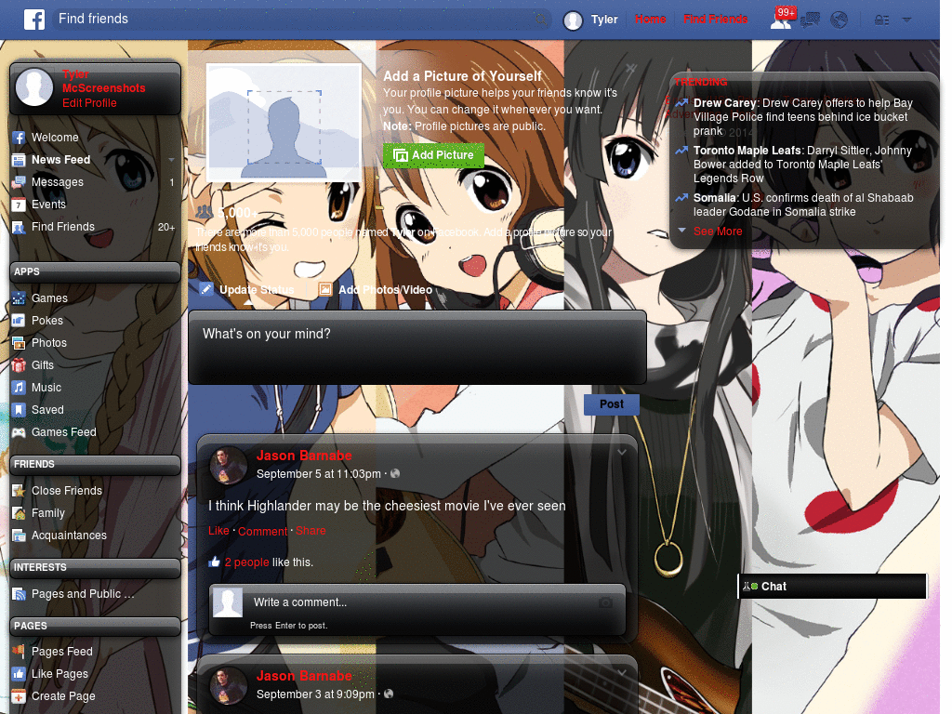Expand the account menu arrow in top bar
The height and width of the screenshot is (714, 952).
pyautogui.click(x=906, y=20)
